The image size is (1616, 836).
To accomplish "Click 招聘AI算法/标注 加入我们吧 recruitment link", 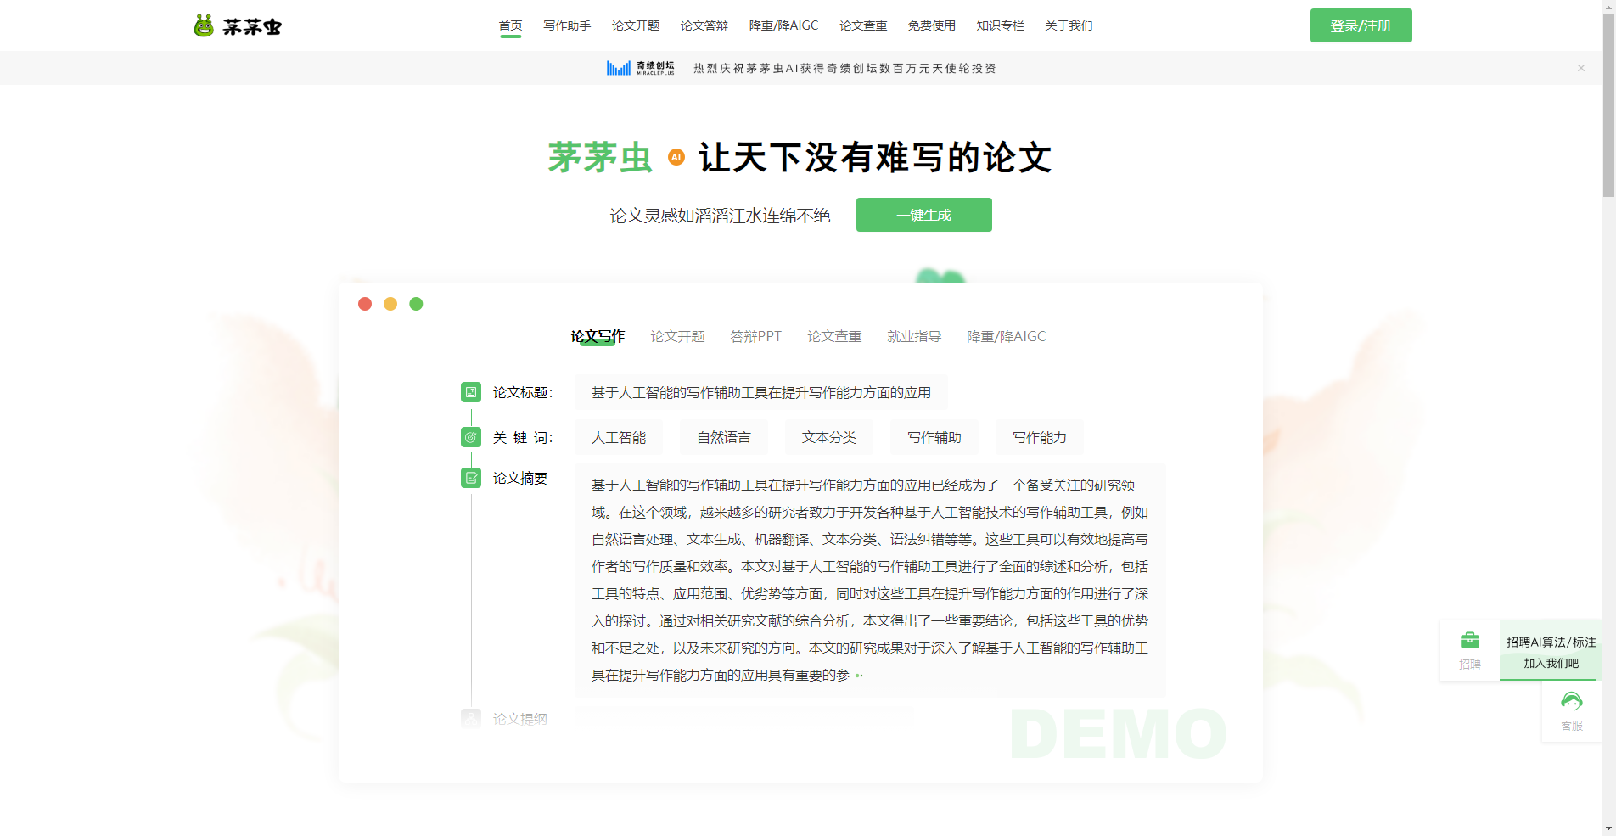I will 1551,652.
